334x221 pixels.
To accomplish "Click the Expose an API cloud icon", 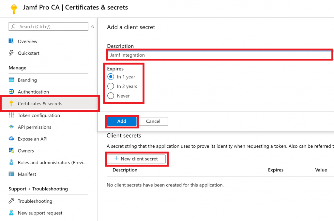I will click(x=11, y=139).
